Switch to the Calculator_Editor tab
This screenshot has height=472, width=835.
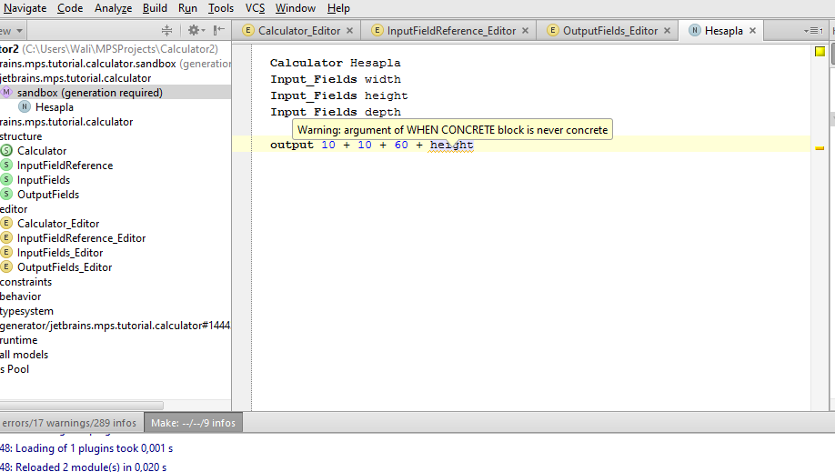(298, 31)
